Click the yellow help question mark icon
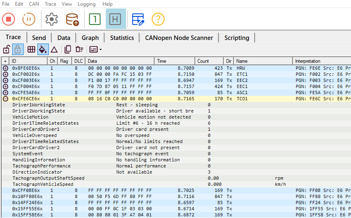The image size is (351, 218). (158, 19)
